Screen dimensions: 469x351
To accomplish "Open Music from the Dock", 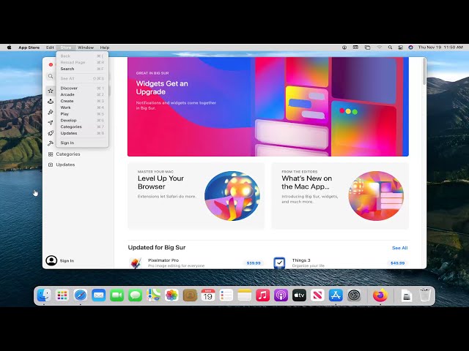I will click(x=262, y=295).
